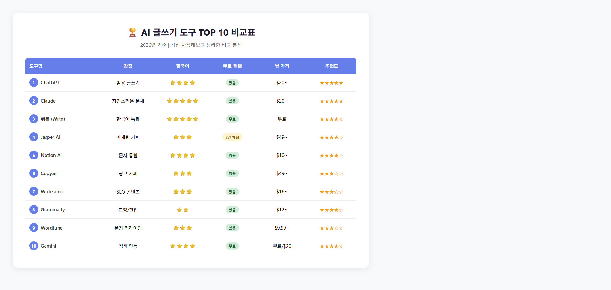The image size is (611, 290).
Task: Open the 무료 플랜 column header
Action: pos(232,66)
